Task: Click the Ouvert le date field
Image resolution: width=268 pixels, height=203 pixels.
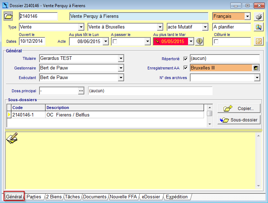Action: point(32,41)
